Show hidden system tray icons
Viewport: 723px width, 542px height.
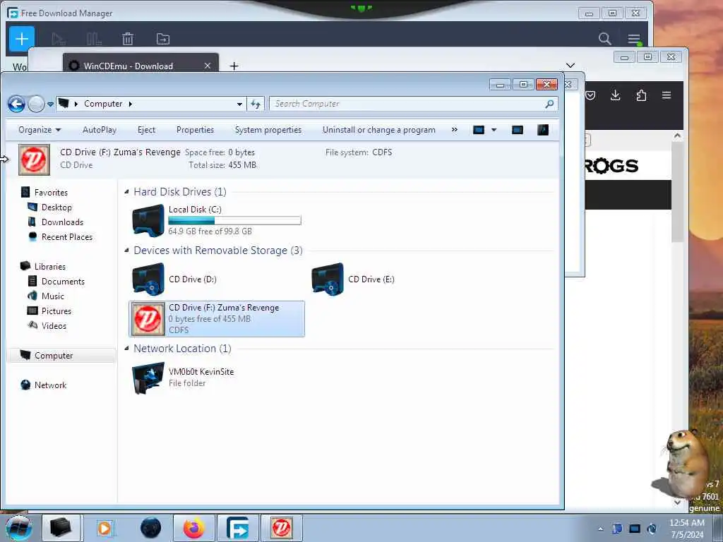pyautogui.click(x=600, y=529)
